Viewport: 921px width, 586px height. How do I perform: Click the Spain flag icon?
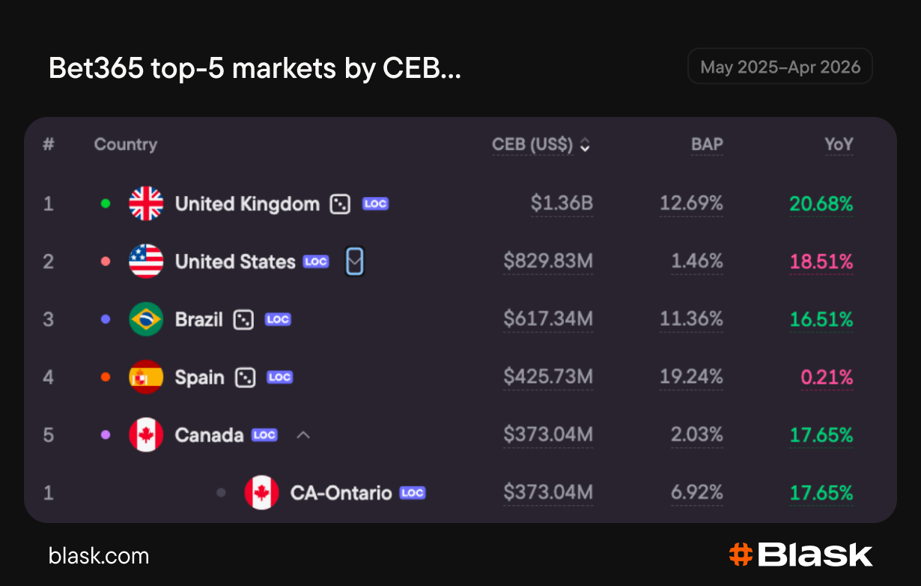[146, 377]
